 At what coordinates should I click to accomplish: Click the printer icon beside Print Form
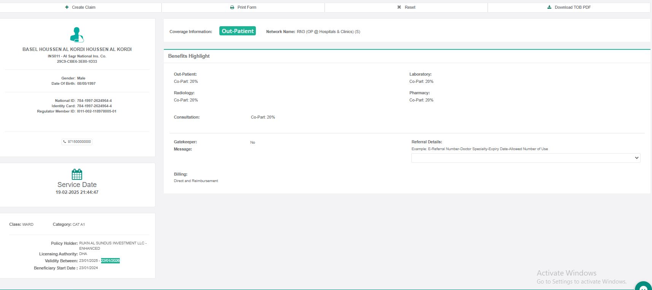(x=232, y=7)
